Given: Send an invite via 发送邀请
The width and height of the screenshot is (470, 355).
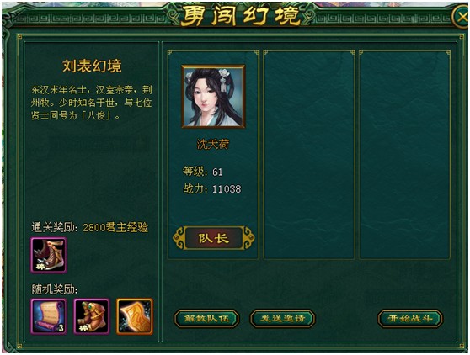Looking at the screenshot, I should (x=283, y=319).
